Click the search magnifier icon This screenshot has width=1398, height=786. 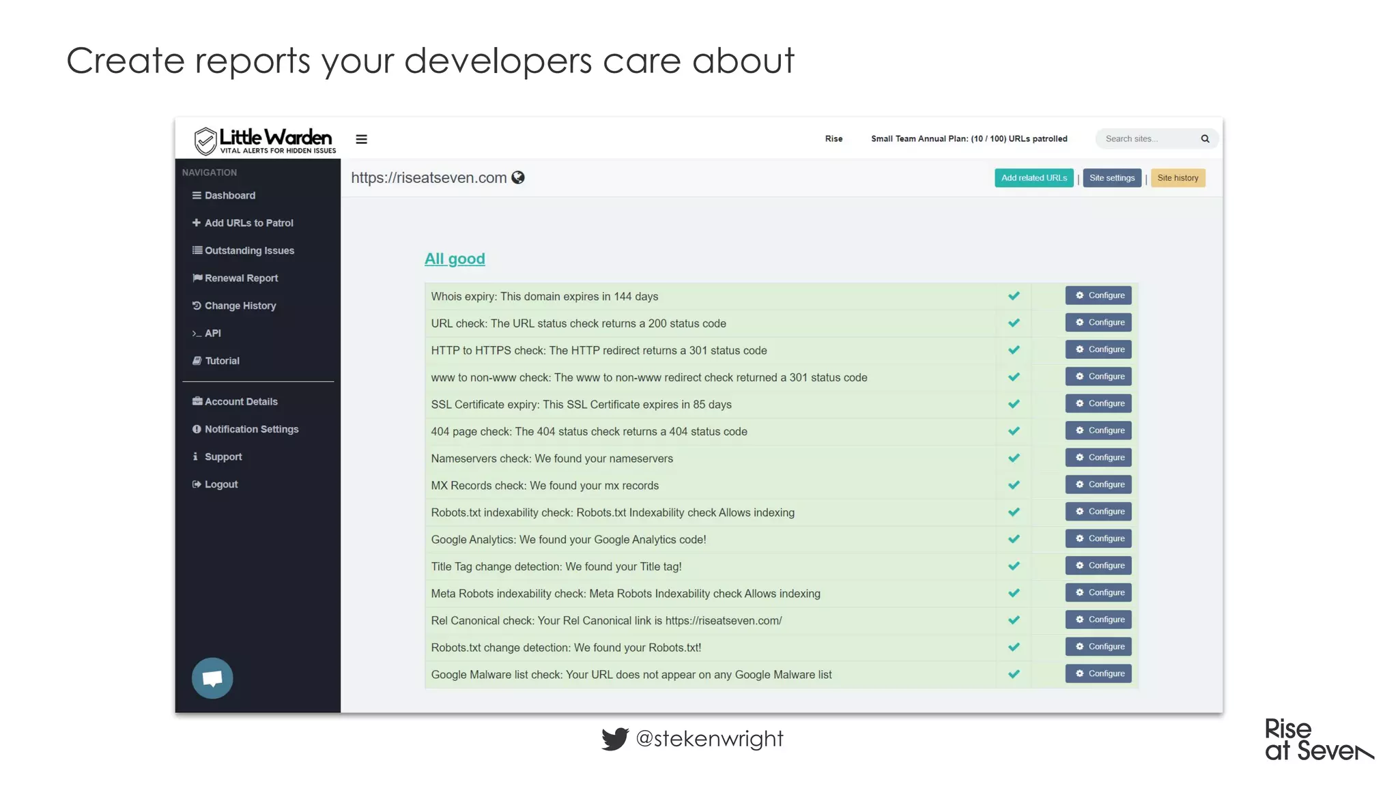click(1205, 139)
